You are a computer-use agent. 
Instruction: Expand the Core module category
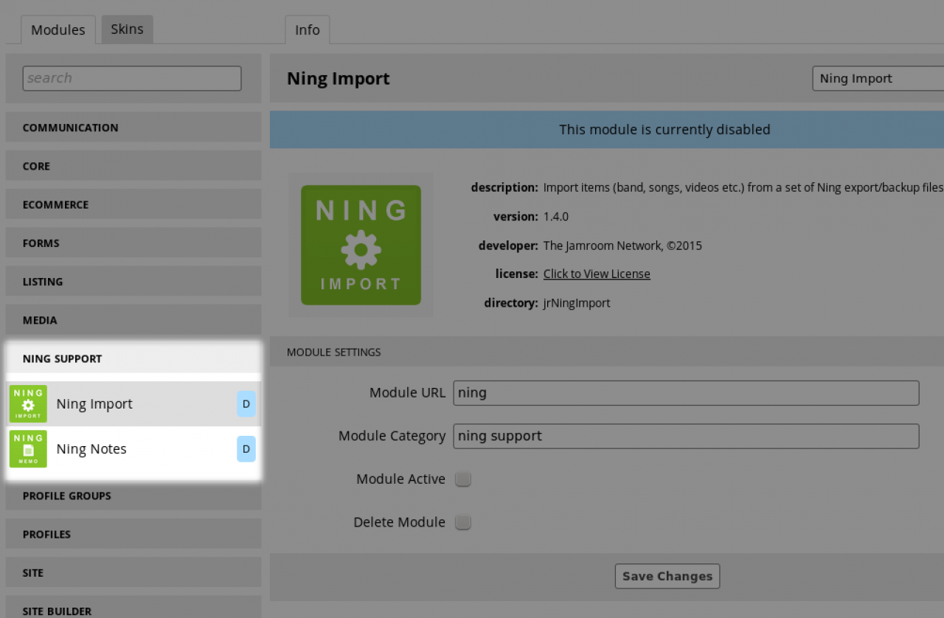133,166
